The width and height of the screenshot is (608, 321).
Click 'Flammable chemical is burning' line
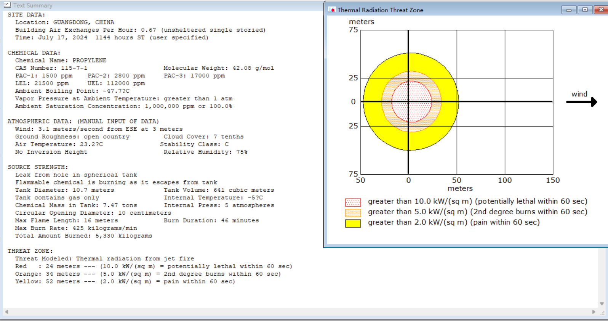116,182
